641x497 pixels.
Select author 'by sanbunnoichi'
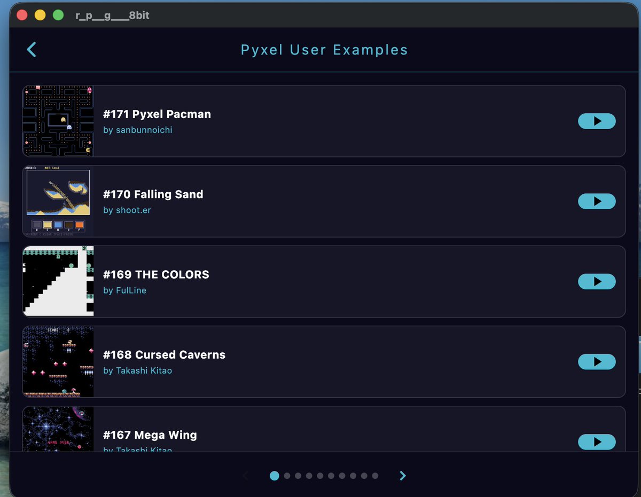(x=138, y=130)
